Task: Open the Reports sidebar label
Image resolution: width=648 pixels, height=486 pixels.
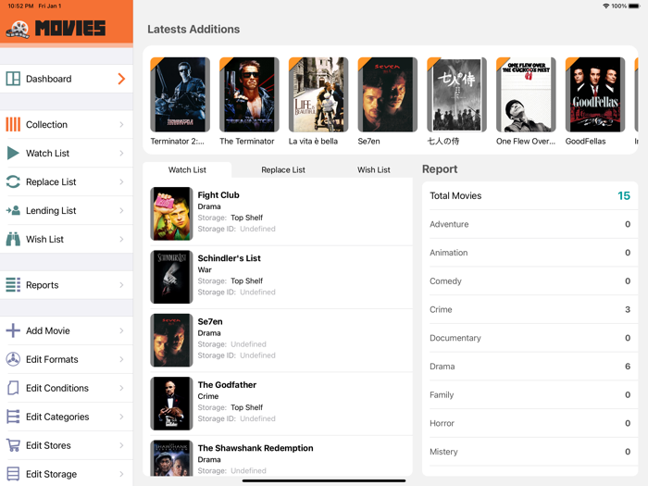Action: (43, 285)
